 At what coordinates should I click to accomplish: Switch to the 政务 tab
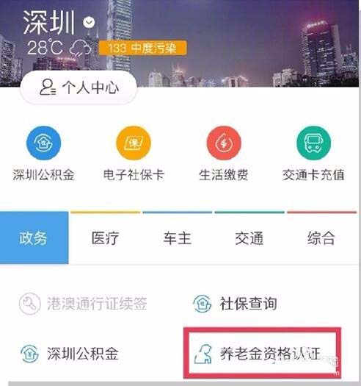pyautogui.click(x=34, y=237)
